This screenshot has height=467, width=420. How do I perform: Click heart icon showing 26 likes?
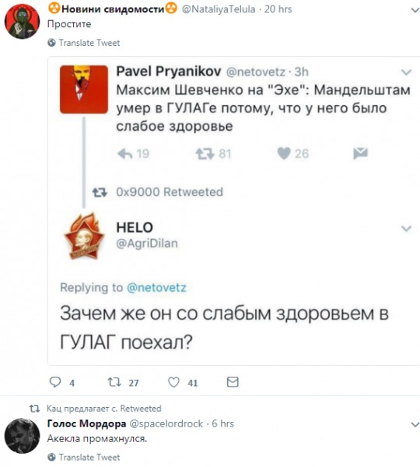click(284, 153)
